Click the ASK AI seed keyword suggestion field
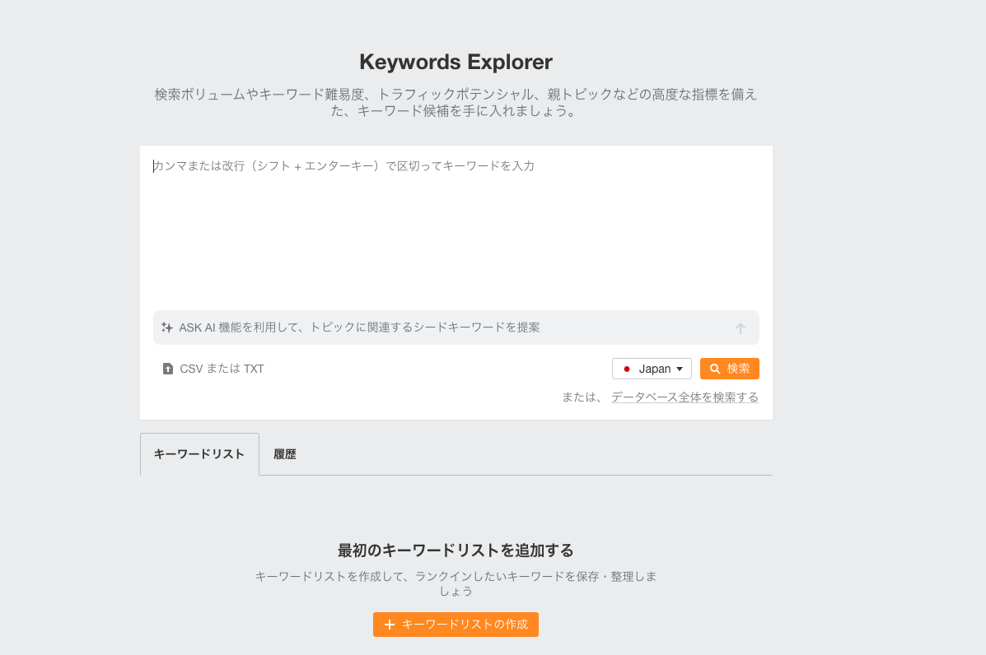986x655 pixels. tap(456, 327)
